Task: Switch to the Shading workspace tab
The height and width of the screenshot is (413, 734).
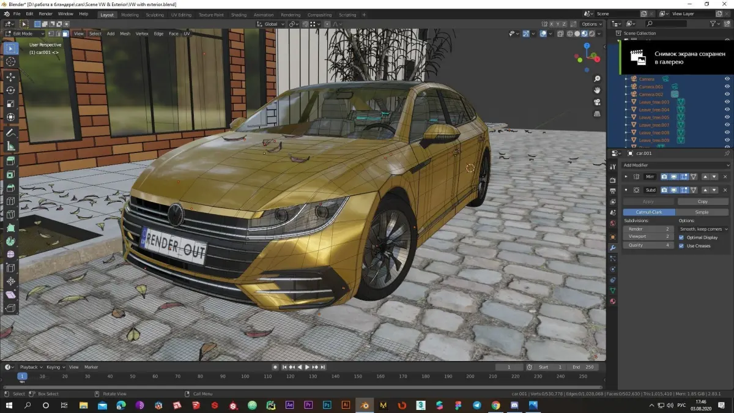Action: (239, 15)
